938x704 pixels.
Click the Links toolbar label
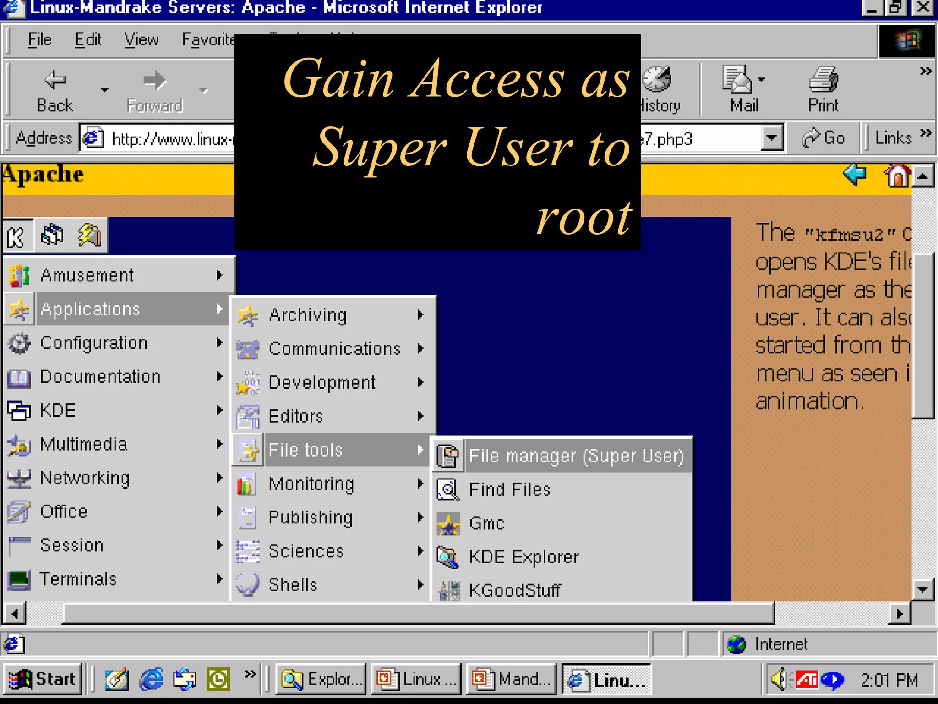[x=893, y=138]
